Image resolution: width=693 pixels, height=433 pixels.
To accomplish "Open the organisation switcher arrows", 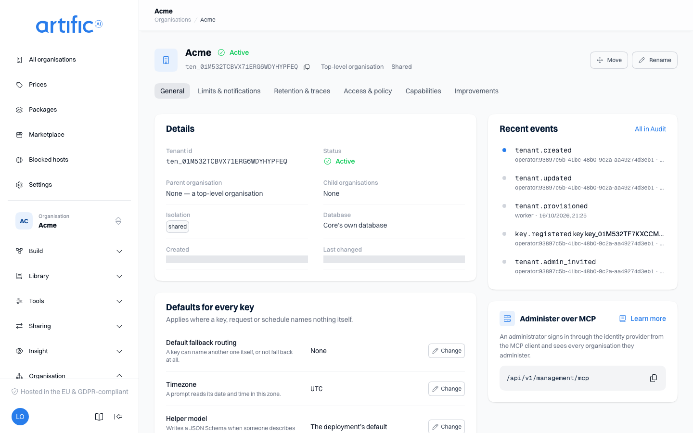I will point(118,221).
